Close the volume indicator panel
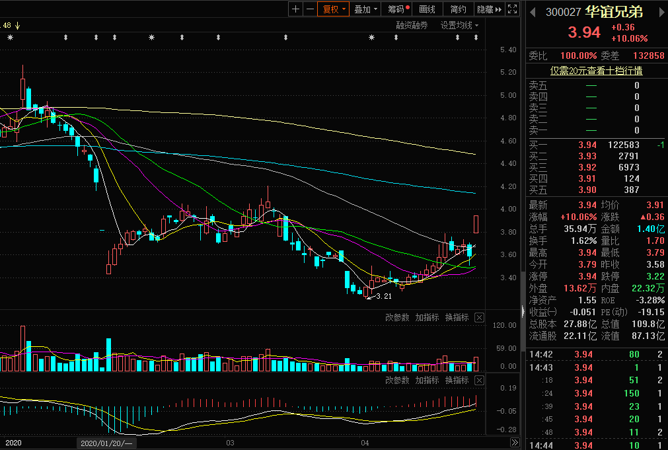The width and height of the screenshot is (668, 450). click(x=479, y=318)
